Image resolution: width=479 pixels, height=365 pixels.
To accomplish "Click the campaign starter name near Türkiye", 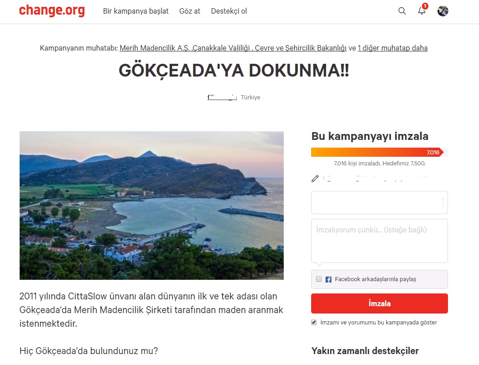I will (x=222, y=98).
